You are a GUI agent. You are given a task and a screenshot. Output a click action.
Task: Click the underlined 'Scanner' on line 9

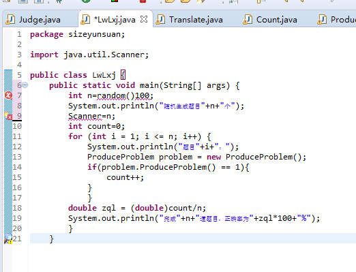(x=85, y=116)
